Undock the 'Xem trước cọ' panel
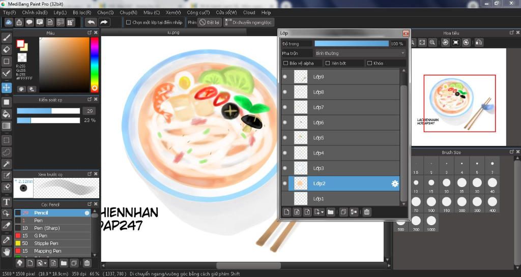The width and height of the screenshot is (521, 277). click(90, 174)
